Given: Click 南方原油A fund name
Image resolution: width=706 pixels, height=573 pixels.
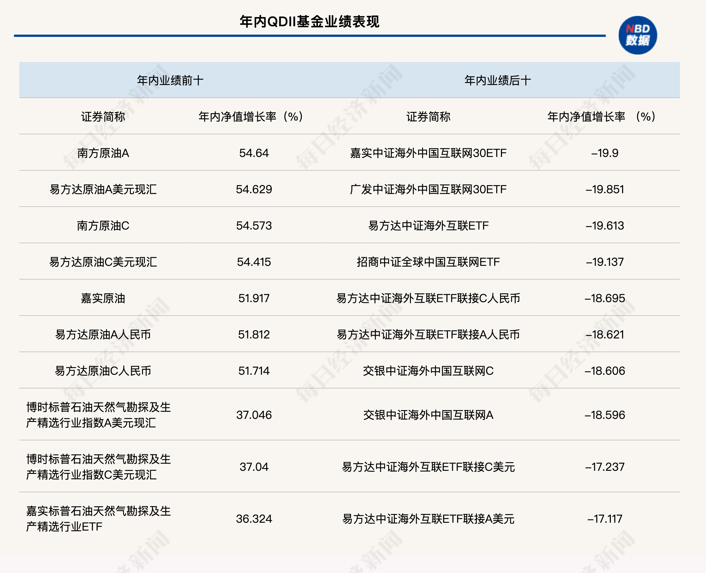Looking at the screenshot, I should tap(103, 153).
